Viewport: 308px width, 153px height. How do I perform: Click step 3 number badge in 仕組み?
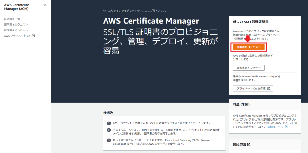pyautogui.click(x=109, y=140)
